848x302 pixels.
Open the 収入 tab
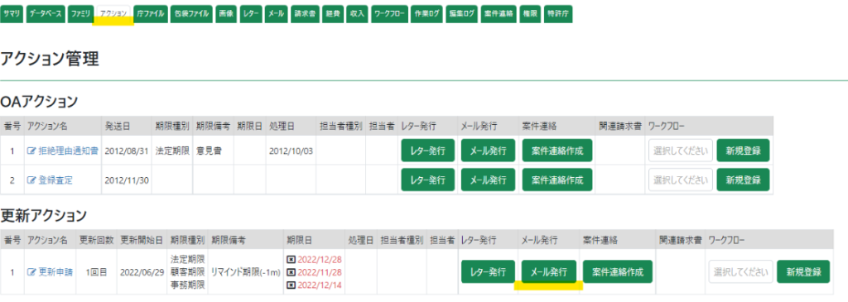[358, 15]
